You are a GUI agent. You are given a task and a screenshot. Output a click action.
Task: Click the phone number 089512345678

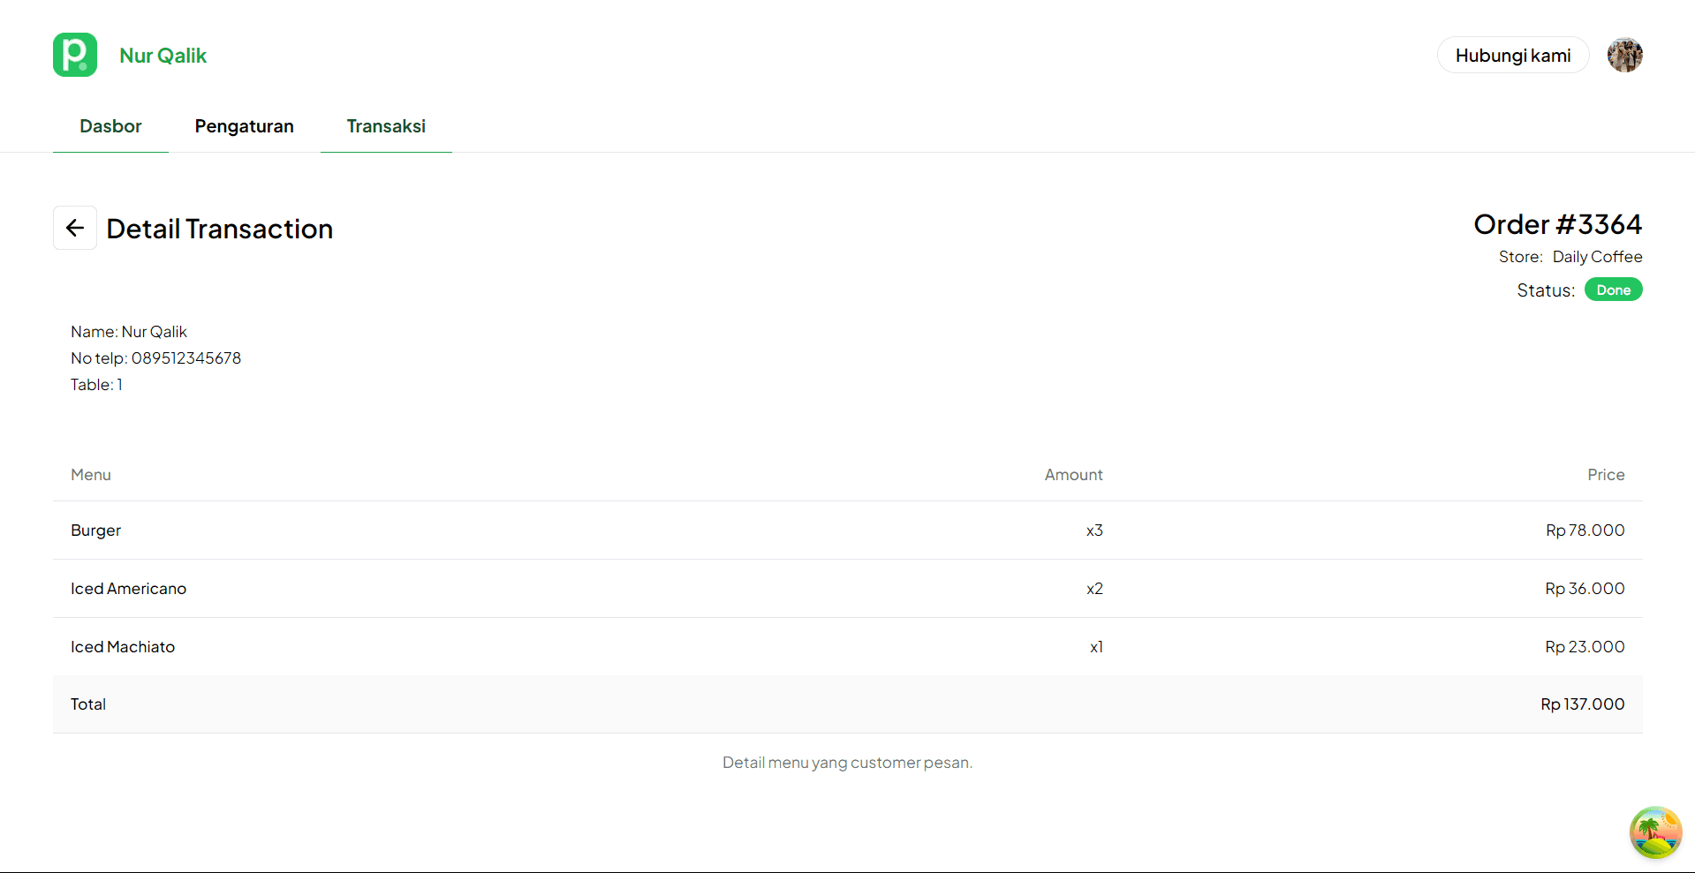185,358
